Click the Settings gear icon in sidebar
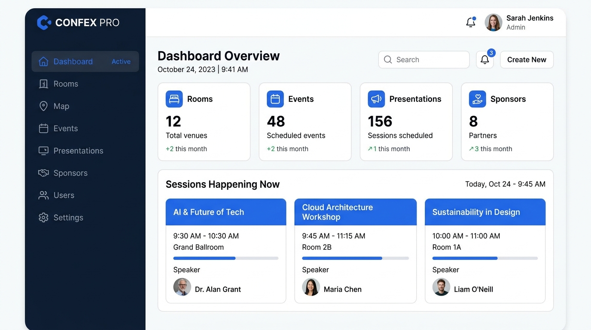The height and width of the screenshot is (330, 591). coord(43,218)
